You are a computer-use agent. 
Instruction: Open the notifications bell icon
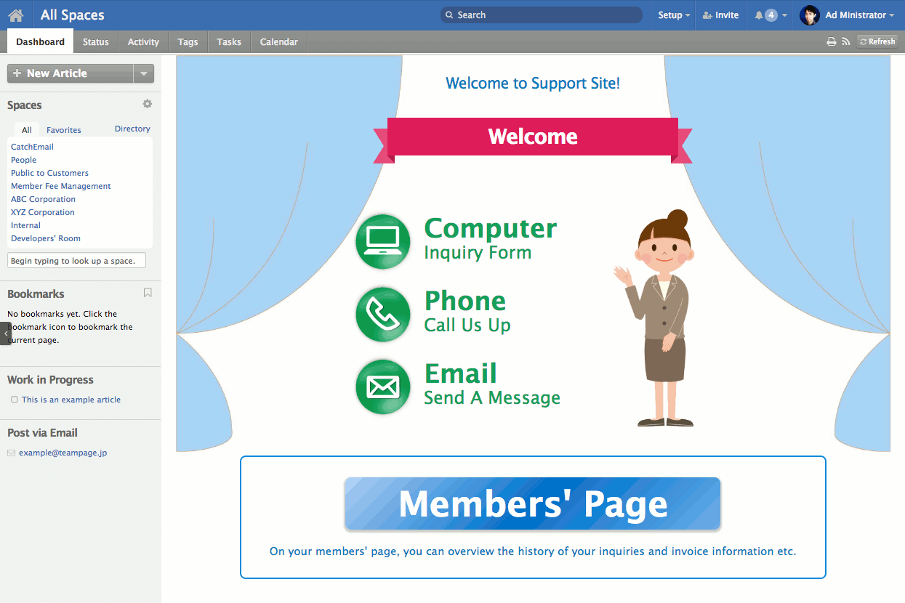pyautogui.click(x=759, y=15)
